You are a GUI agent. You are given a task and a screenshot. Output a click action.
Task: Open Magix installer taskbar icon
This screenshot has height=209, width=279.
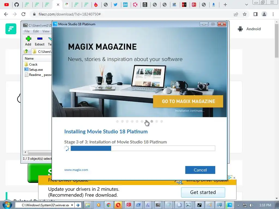(229, 205)
